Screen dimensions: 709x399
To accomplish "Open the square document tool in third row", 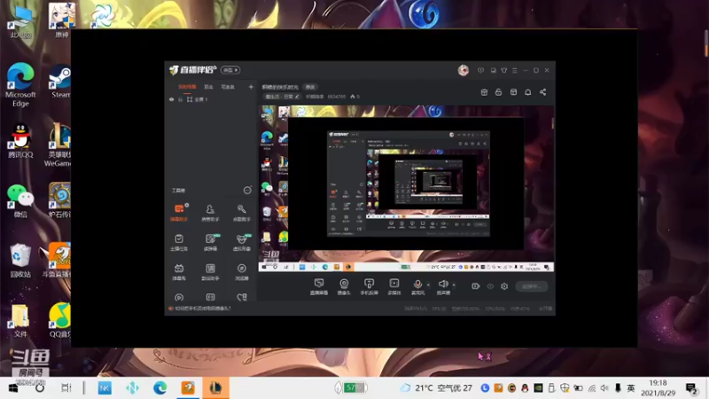I will coord(210,271).
